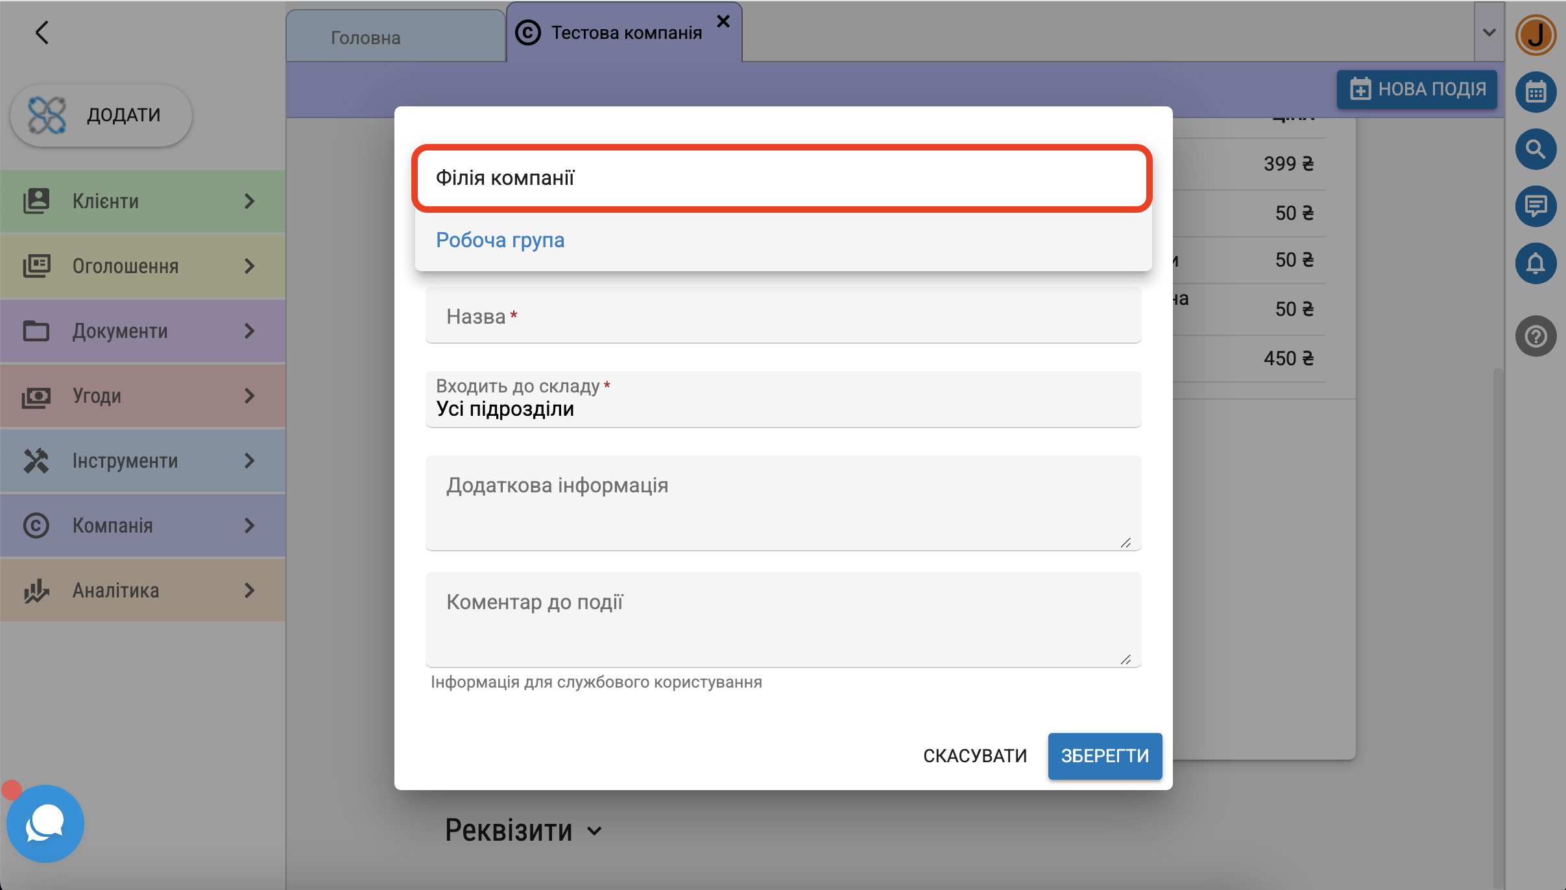
Task: Expand the Реквізити section chevron
Action: tap(594, 831)
